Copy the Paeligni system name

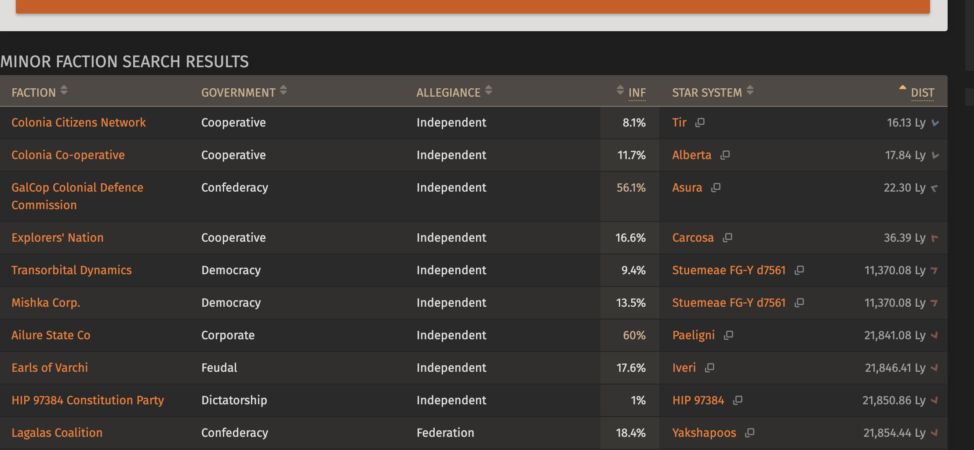tap(728, 335)
